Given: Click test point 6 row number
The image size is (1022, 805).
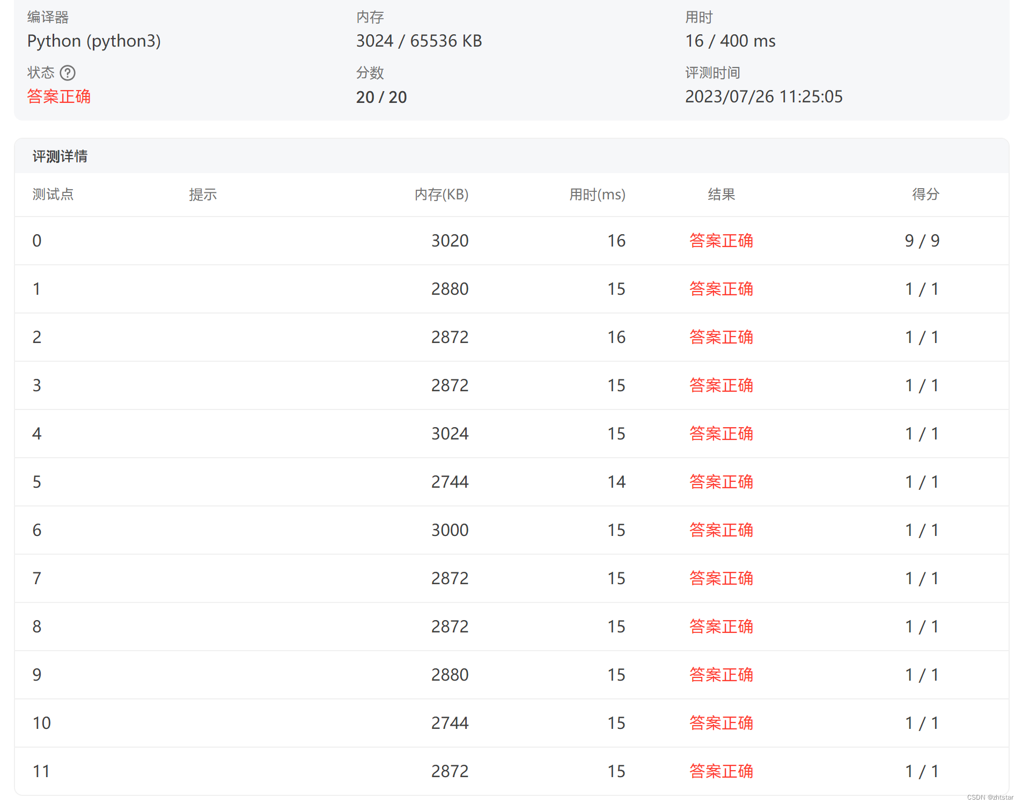Looking at the screenshot, I should pyautogui.click(x=37, y=530).
